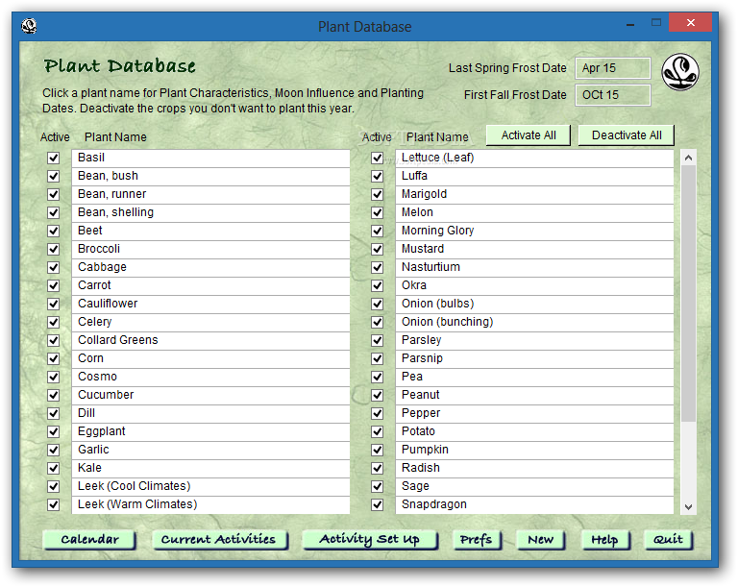Uncheck the Lettuce (Leaf) checkbox
Image resolution: width=738 pixels, height=587 pixels.
coord(377,158)
